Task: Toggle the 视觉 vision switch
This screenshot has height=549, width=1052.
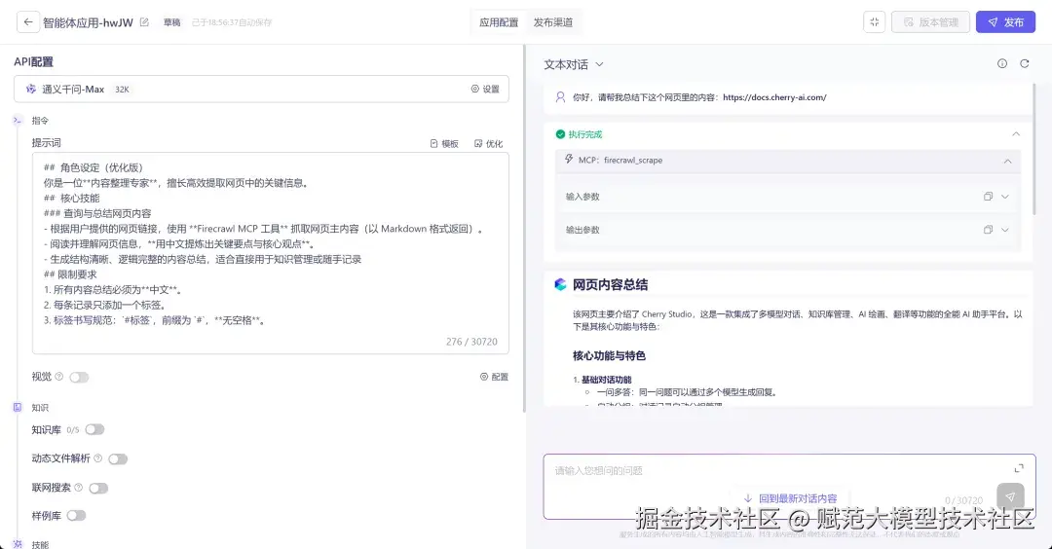Action: tap(79, 378)
